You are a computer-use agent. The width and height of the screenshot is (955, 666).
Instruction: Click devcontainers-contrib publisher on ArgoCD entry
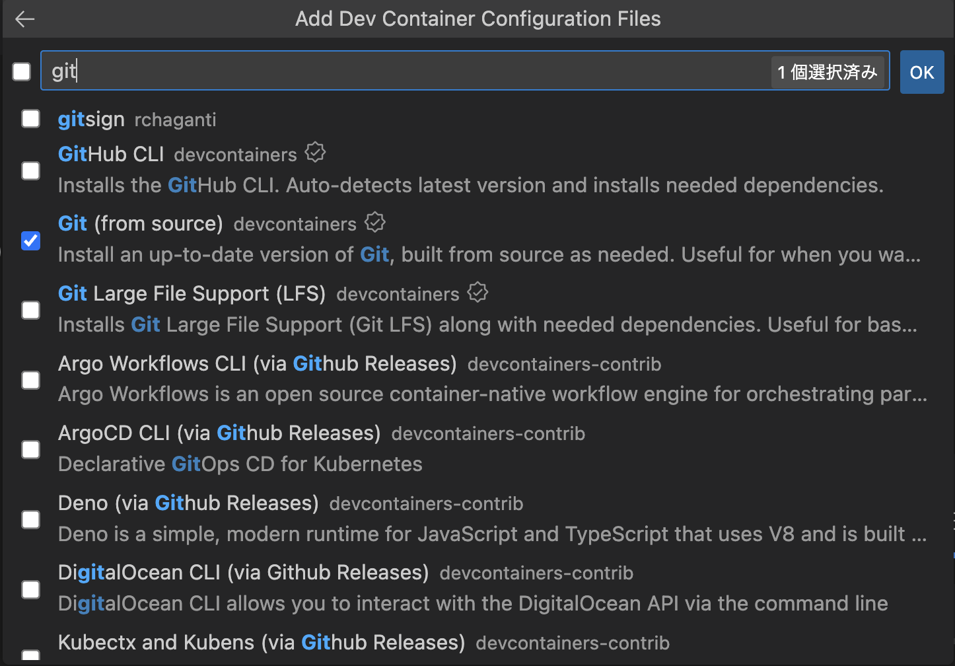488,433
